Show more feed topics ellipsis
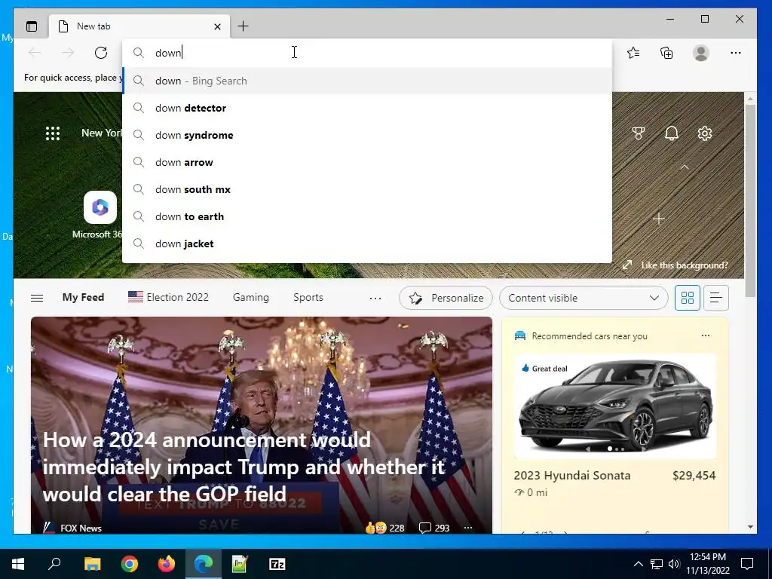772x579 pixels. (x=375, y=298)
